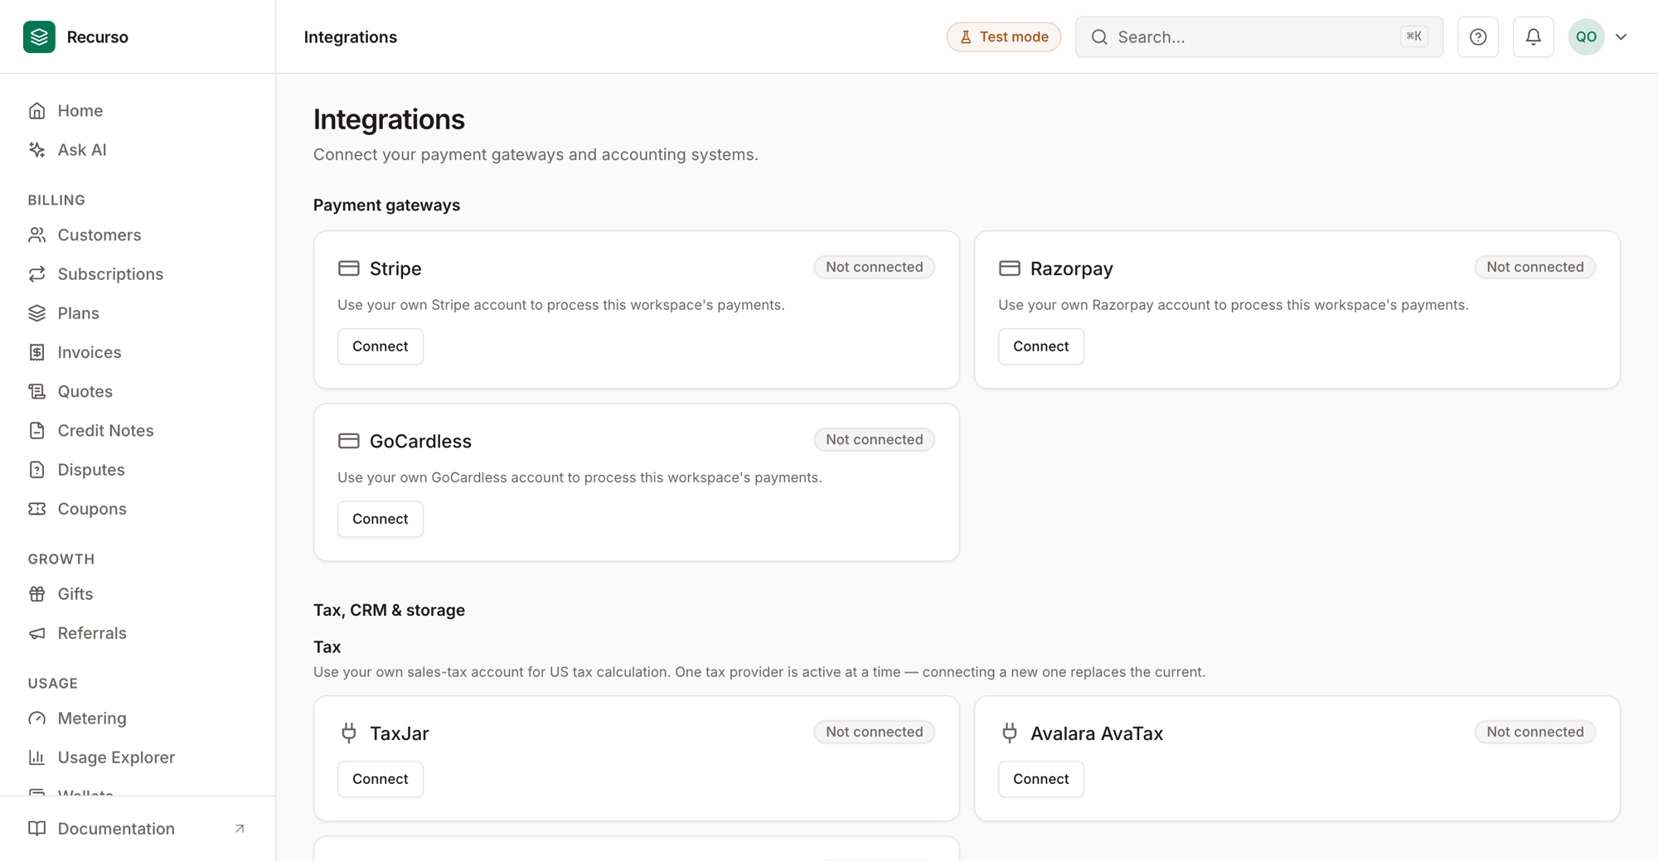Click the Payment gateways heading
This screenshot has height=861, width=1658.
pyautogui.click(x=386, y=205)
